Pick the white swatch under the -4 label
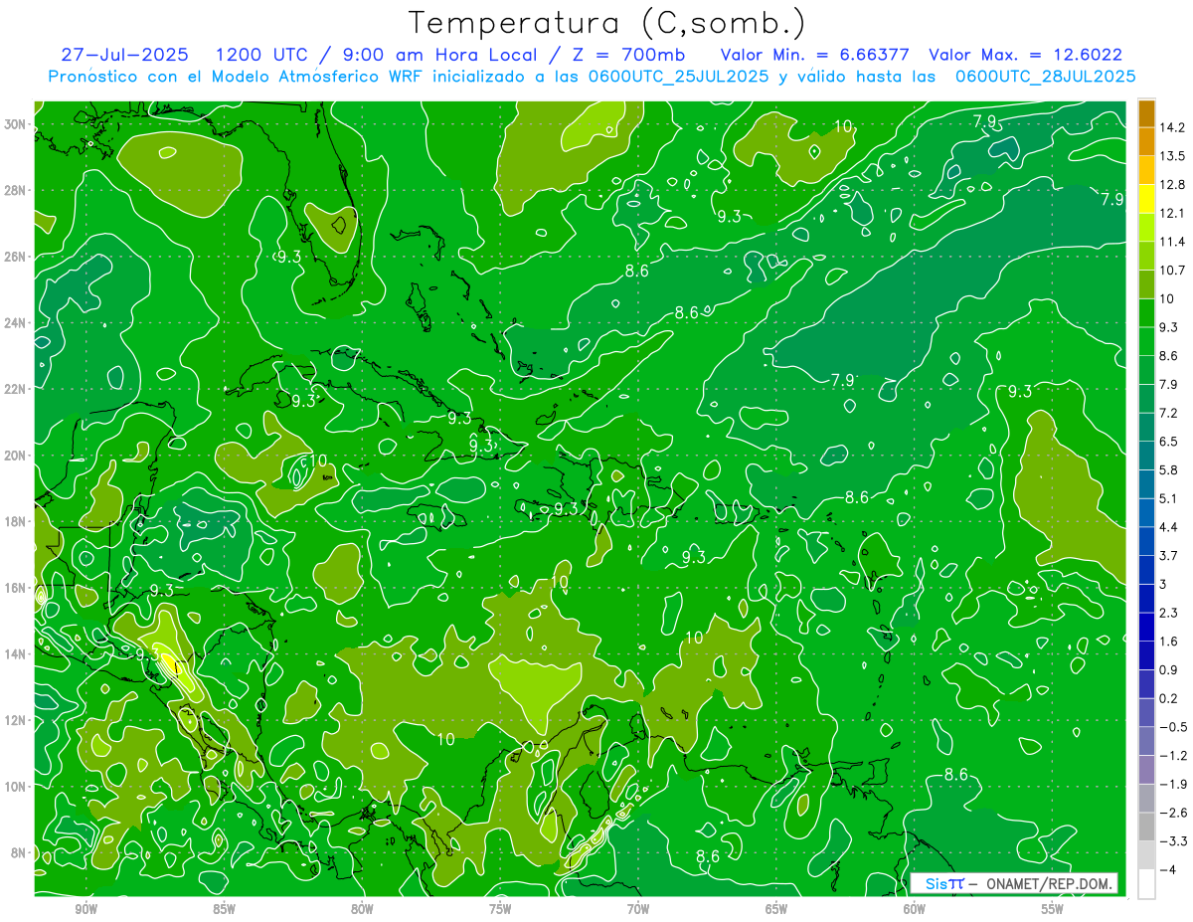The width and height of the screenshot is (1193, 922). (1146, 883)
